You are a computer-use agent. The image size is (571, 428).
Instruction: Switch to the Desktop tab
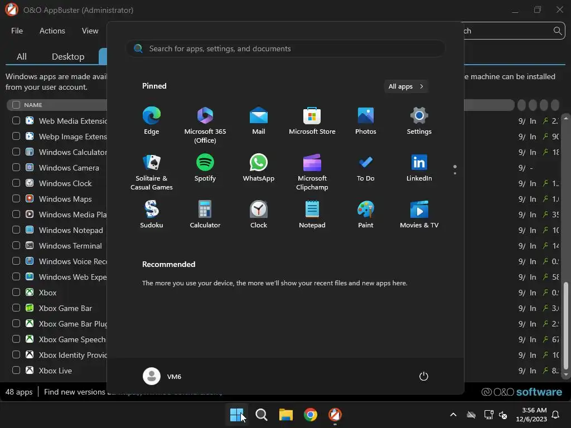click(x=68, y=56)
